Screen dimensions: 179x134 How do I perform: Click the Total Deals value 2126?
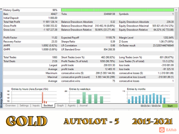55,61
